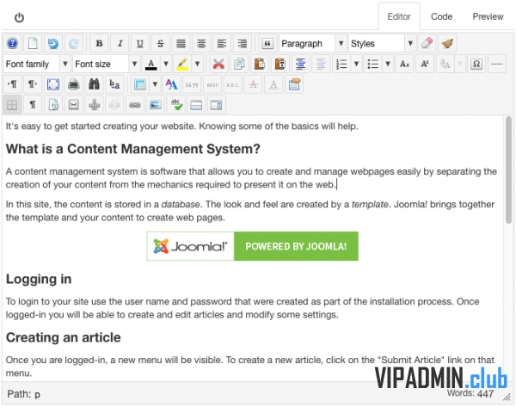
Task: Insert a table
Action: point(140,84)
